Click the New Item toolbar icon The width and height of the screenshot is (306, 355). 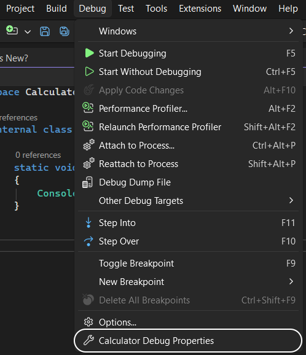(12, 30)
